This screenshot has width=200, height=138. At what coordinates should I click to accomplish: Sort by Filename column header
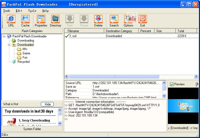point(84,31)
